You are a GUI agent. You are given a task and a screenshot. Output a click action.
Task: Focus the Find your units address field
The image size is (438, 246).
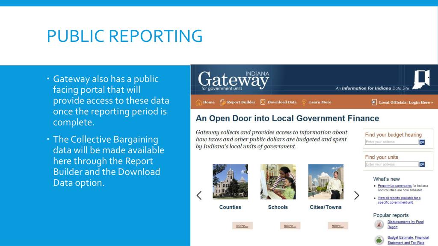click(392, 164)
